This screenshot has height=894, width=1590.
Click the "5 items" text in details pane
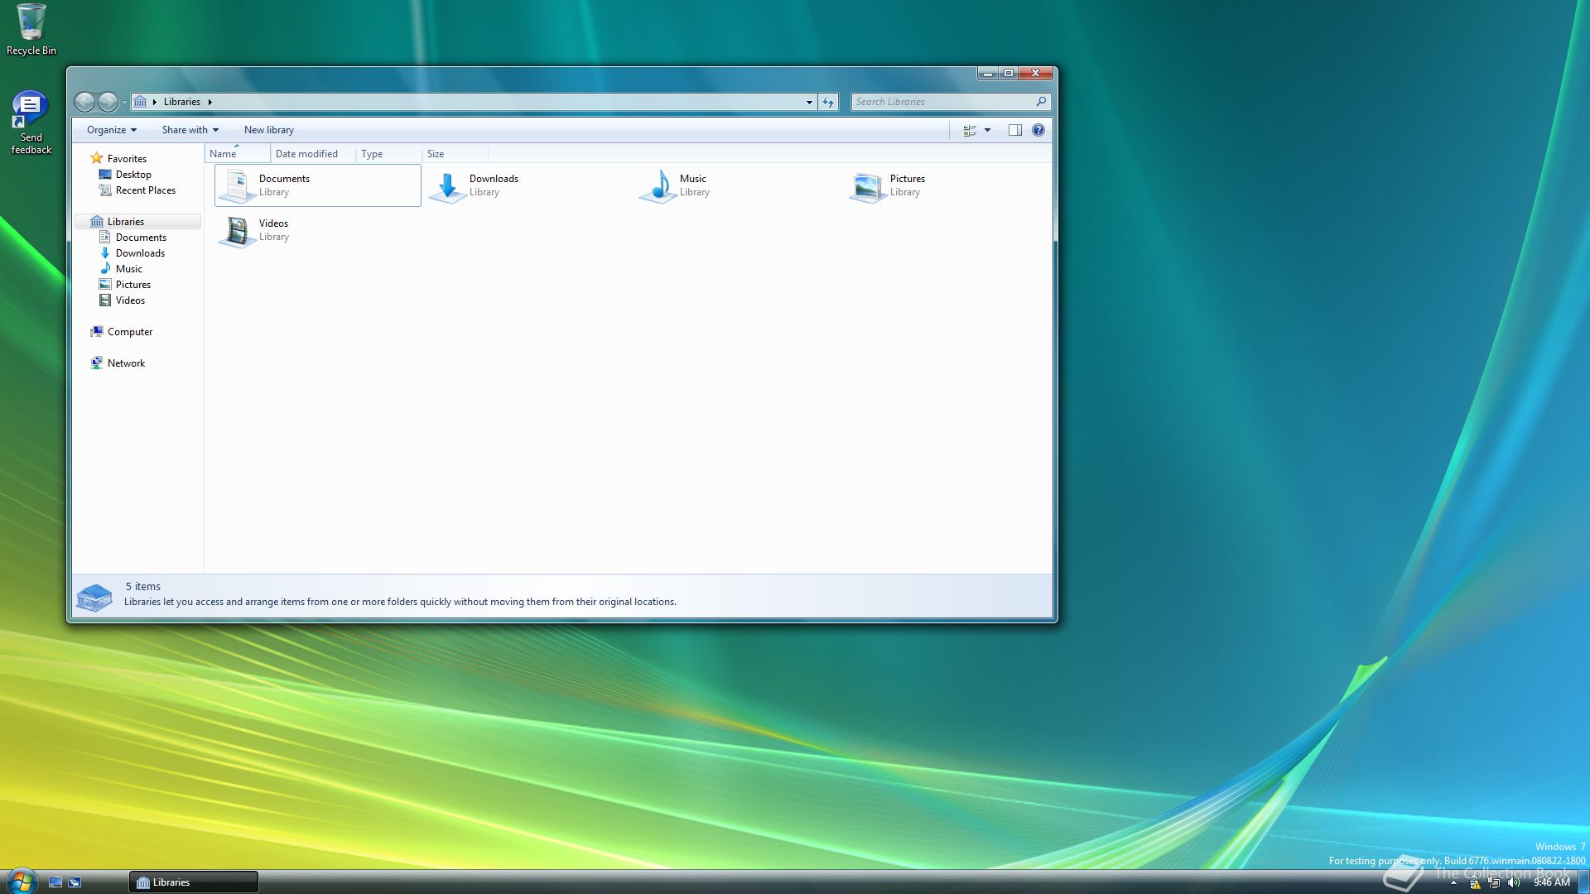click(143, 587)
